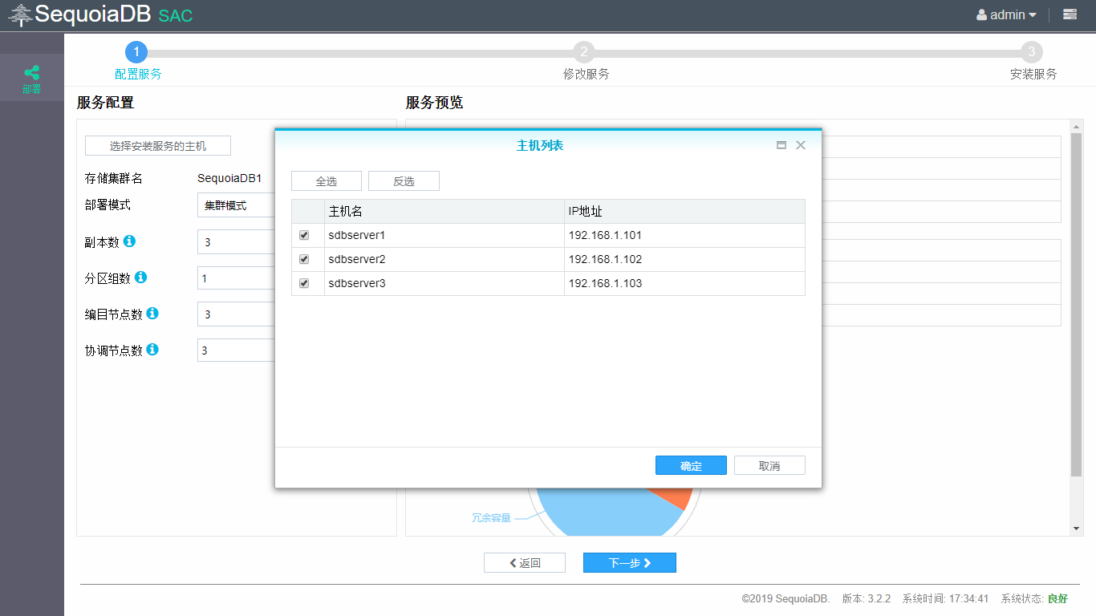Click the 副本数 input field

(236, 241)
